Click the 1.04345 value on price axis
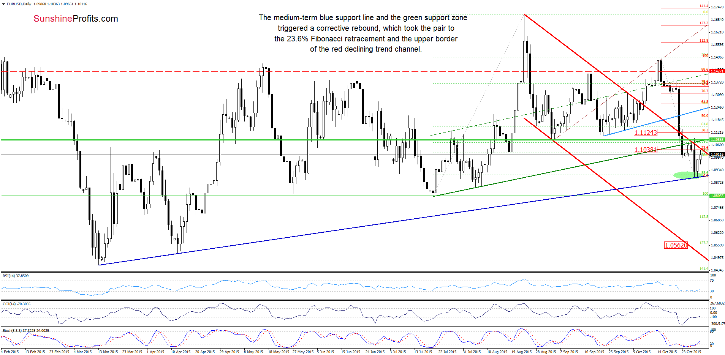725x355 pixels. pos(717,270)
